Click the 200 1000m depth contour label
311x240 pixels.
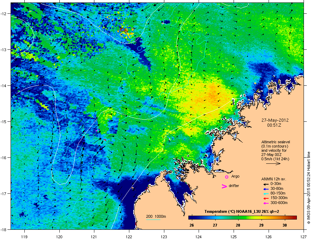[x=156, y=216]
